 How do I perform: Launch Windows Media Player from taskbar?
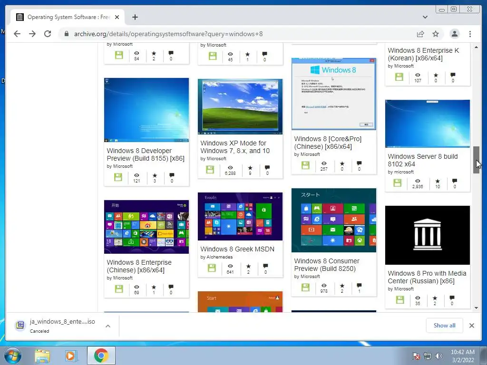tap(71, 355)
